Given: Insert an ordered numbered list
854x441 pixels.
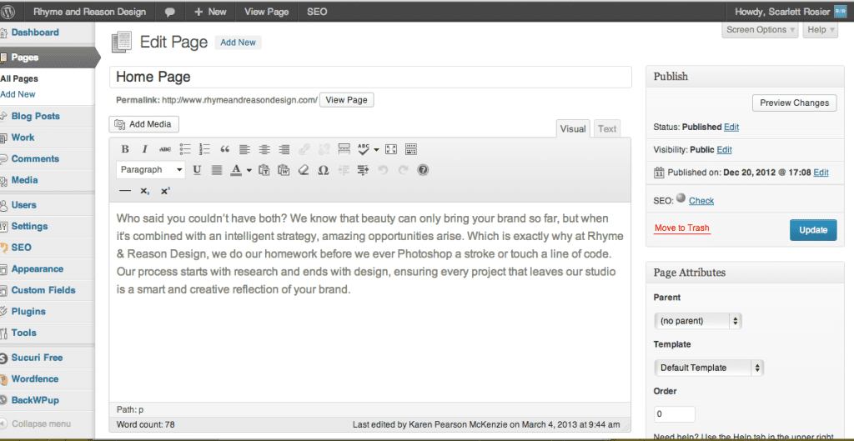Looking at the screenshot, I should pyautogui.click(x=205, y=149).
